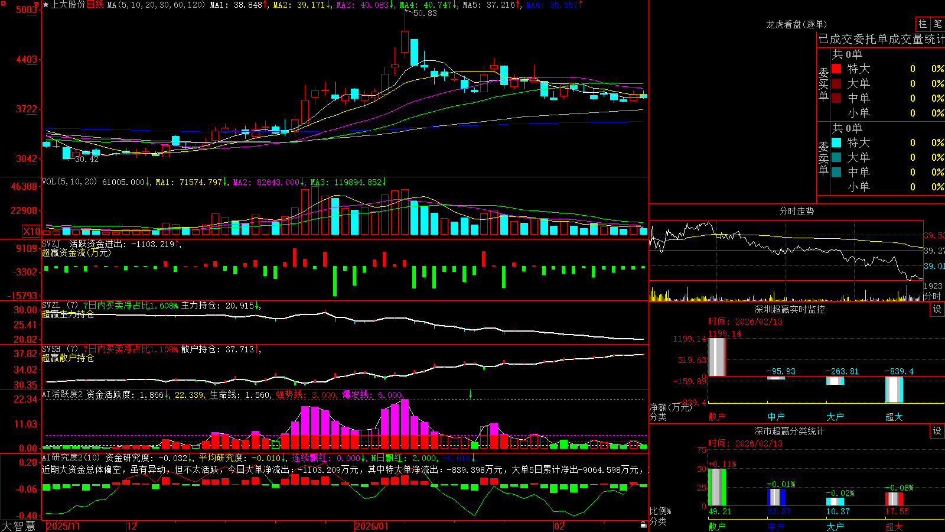Click the 委卖单 section label
945x532 pixels.
click(823, 158)
